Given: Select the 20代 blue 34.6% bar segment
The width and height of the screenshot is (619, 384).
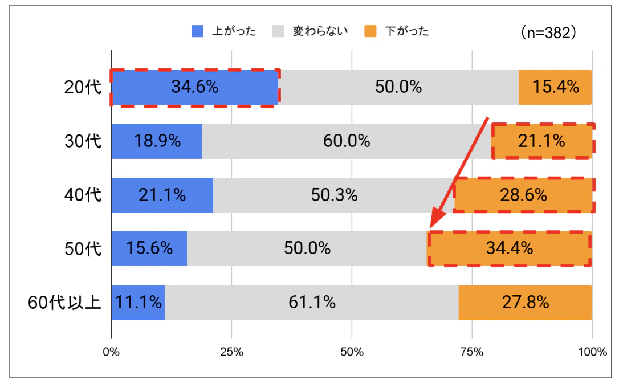Looking at the screenshot, I should coord(194,88).
